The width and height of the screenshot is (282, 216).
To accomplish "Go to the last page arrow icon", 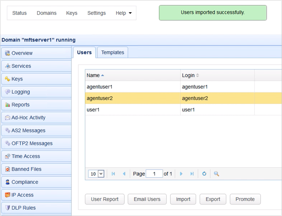I will [192, 174].
